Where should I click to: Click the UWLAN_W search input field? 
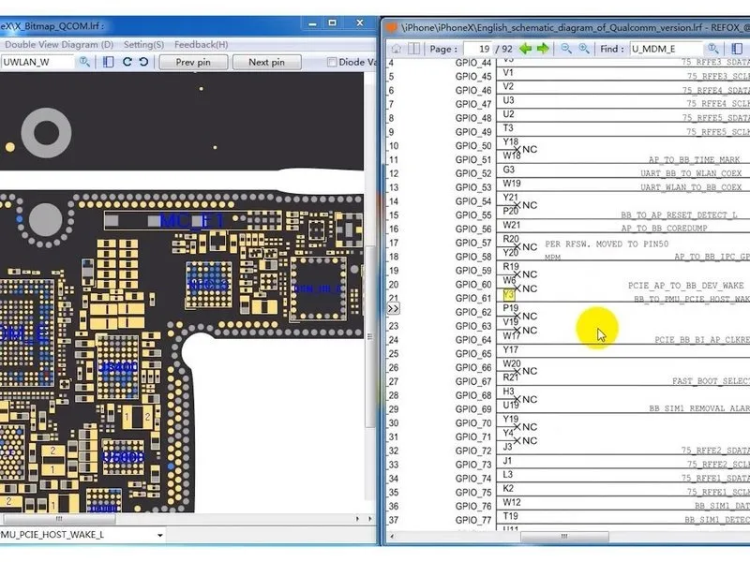[37, 62]
